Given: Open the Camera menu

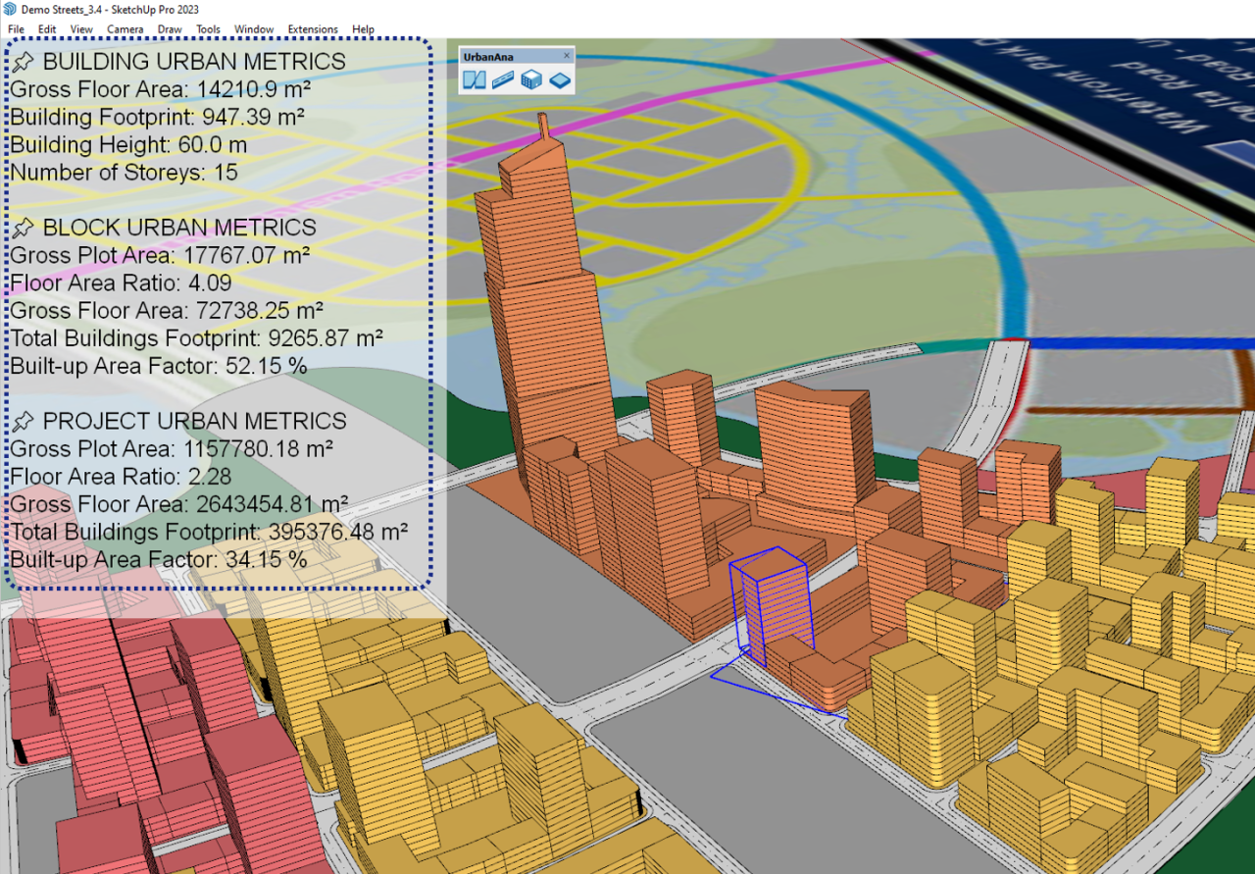Looking at the screenshot, I should point(125,29).
